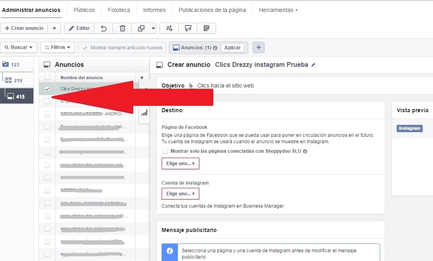This screenshot has height=261, width=433.
Task: Click the Aplicar button
Action: click(232, 48)
